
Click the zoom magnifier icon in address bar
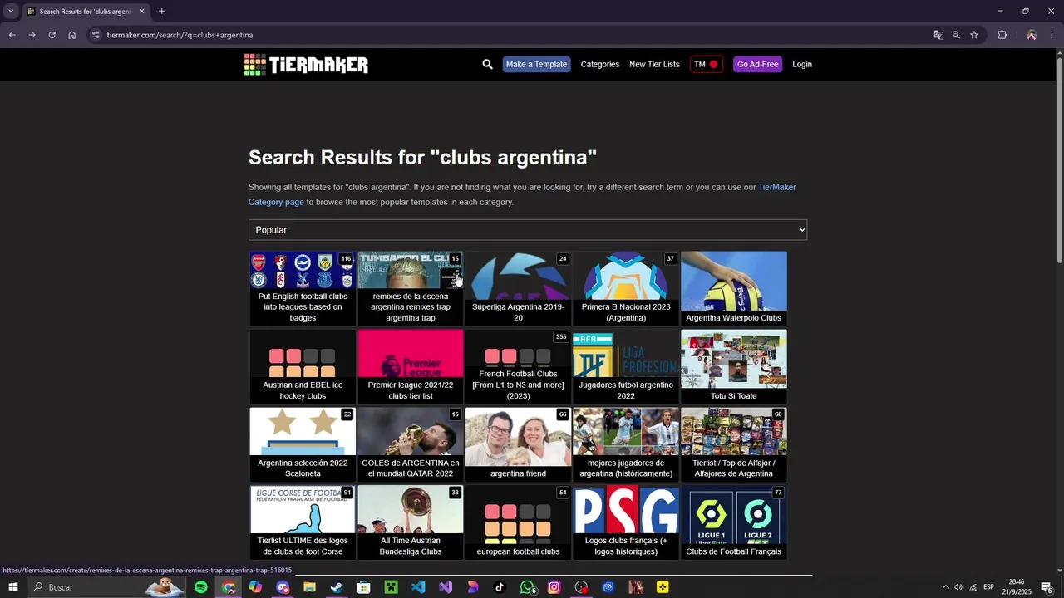pos(956,35)
